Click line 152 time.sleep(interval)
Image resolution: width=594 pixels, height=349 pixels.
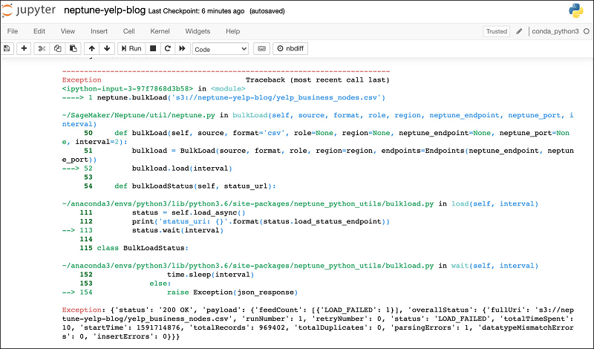click(211, 274)
